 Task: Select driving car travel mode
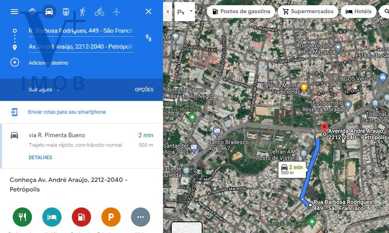pyautogui.click(x=49, y=12)
